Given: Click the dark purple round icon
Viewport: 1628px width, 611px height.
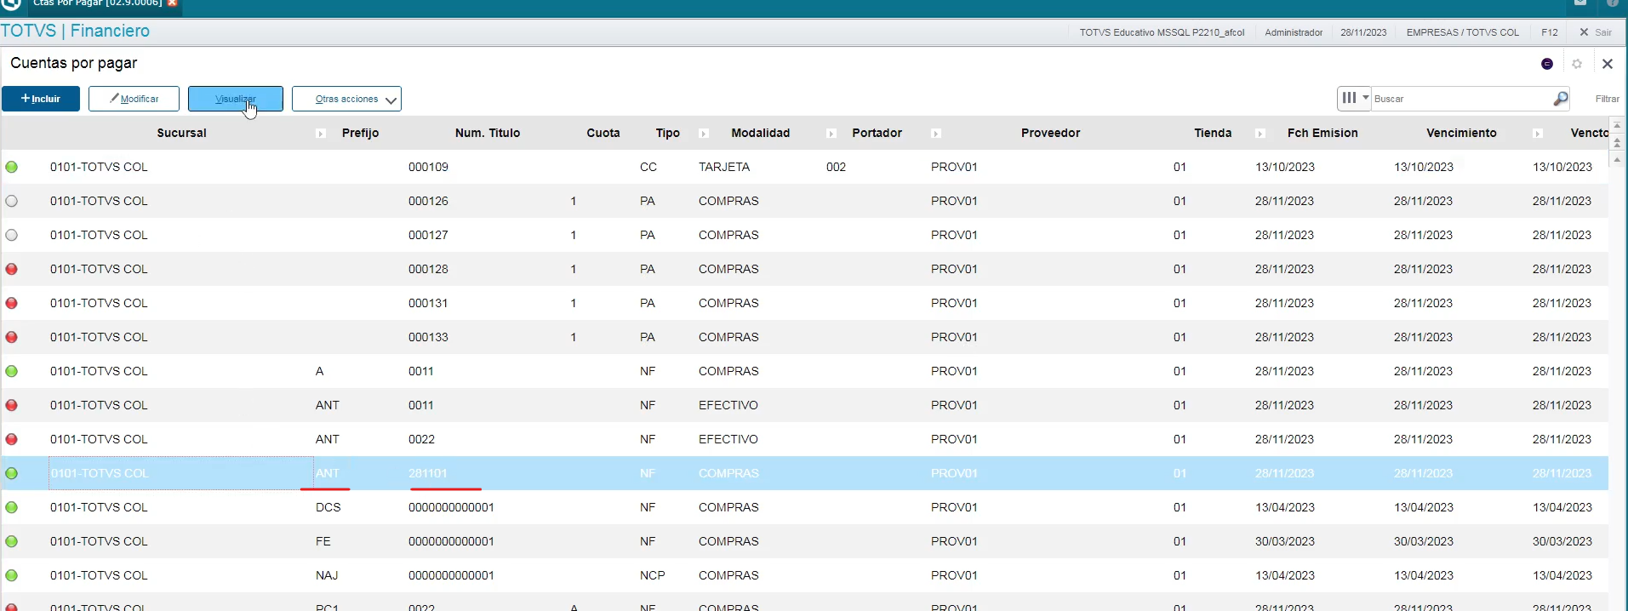Looking at the screenshot, I should click(1547, 64).
